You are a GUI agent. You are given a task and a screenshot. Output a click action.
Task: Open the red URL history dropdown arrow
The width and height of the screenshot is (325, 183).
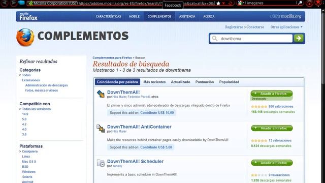(x=223, y=4)
